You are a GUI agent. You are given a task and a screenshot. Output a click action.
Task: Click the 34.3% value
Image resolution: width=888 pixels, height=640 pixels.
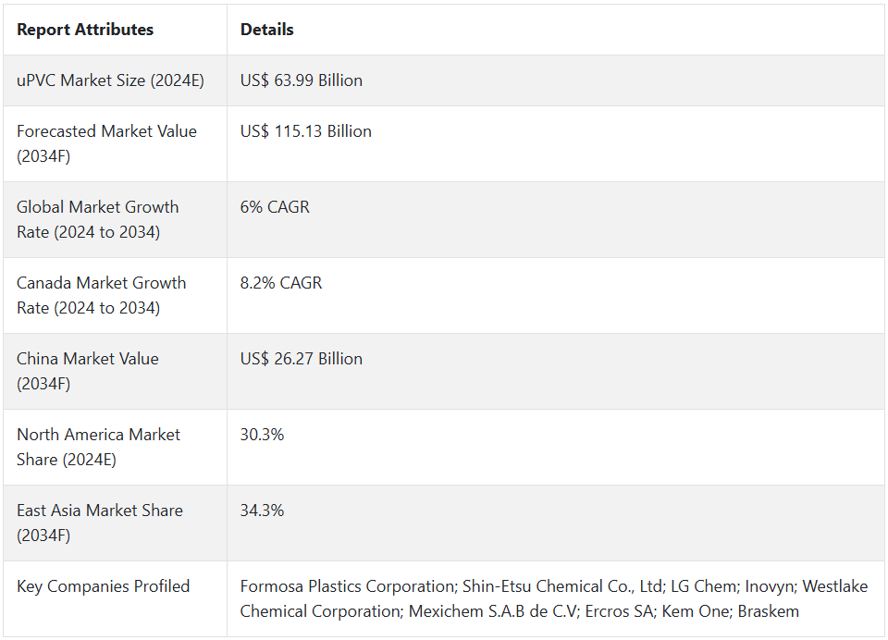point(262,511)
